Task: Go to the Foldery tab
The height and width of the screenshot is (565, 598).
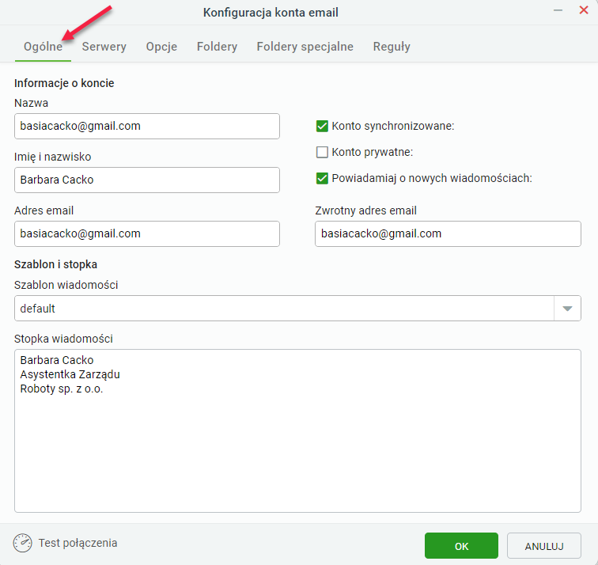Action: pyautogui.click(x=217, y=47)
